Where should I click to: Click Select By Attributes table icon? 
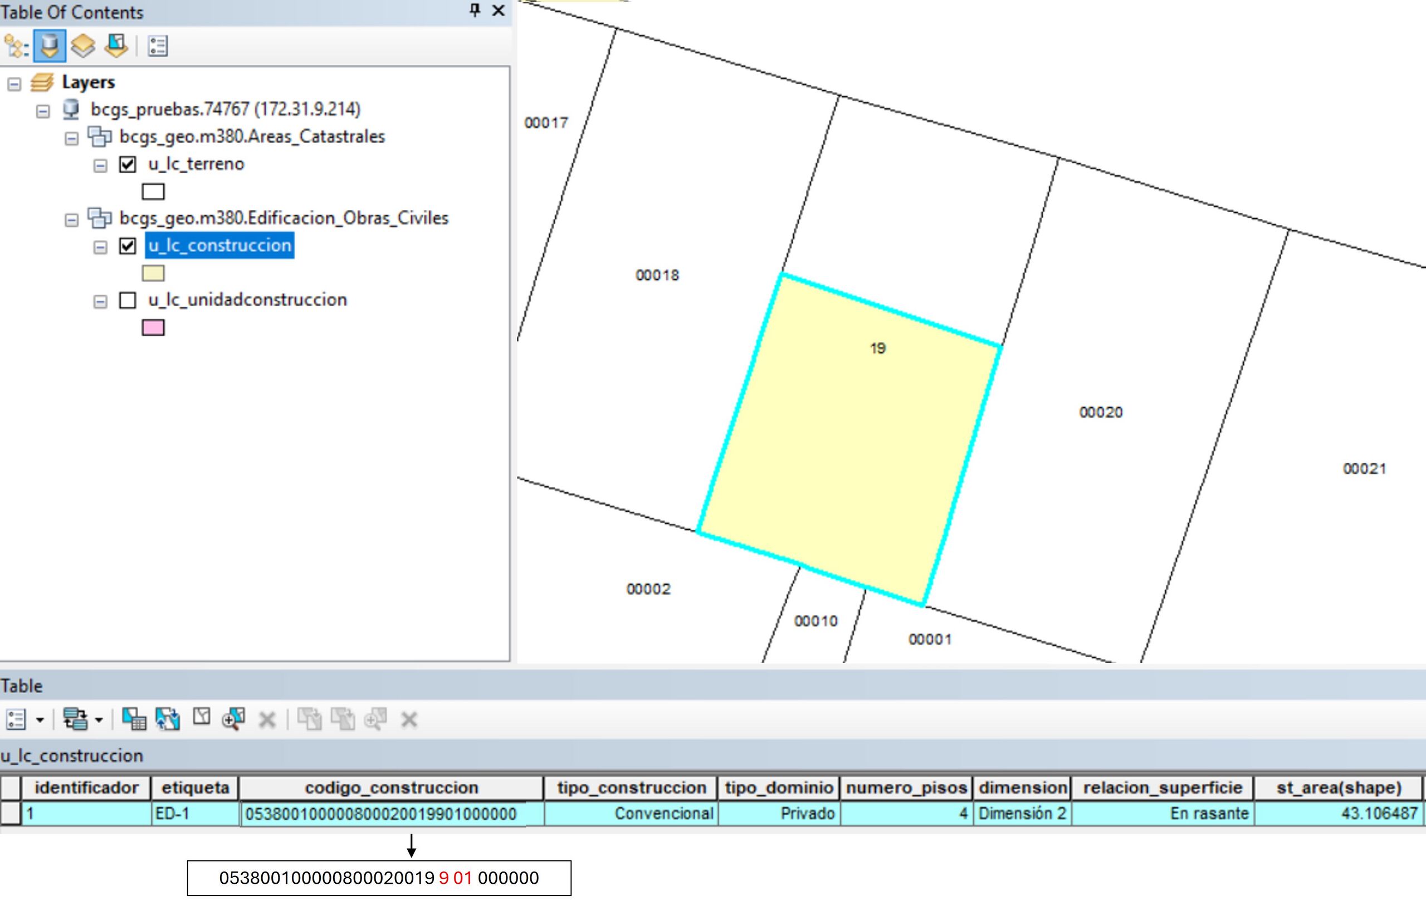134,719
